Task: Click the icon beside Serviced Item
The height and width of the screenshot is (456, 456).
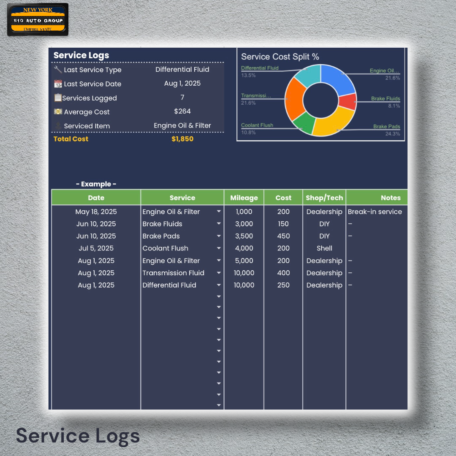Action: (58, 125)
